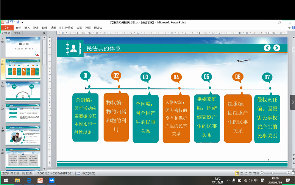Open the 视图 ribbon tab
This screenshot has width=295, height=185.
(88, 28)
